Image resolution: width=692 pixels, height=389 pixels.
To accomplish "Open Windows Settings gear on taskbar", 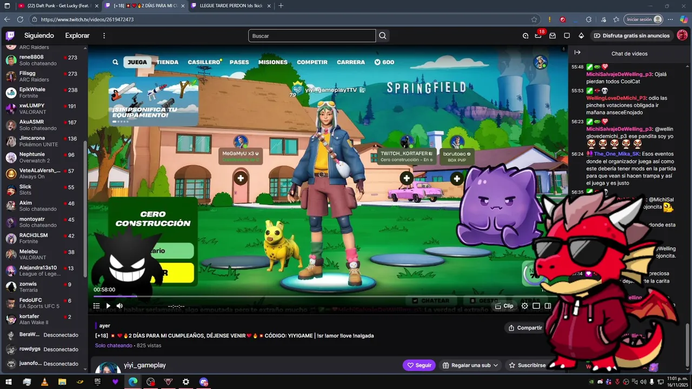I will tap(186, 381).
